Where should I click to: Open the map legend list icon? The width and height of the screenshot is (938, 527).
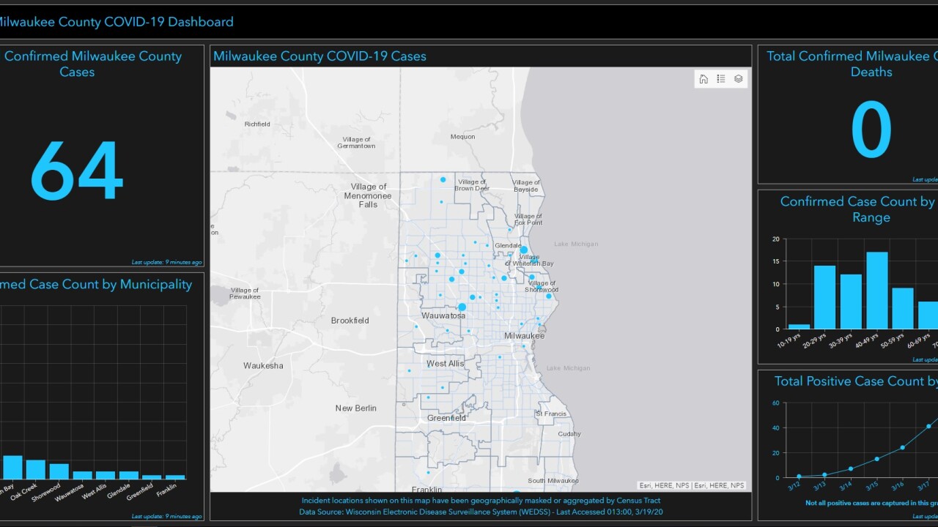pyautogui.click(x=721, y=79)
